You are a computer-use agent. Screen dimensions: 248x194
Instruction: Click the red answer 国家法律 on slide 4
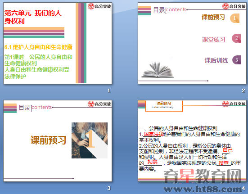click(x=153, y=134)
